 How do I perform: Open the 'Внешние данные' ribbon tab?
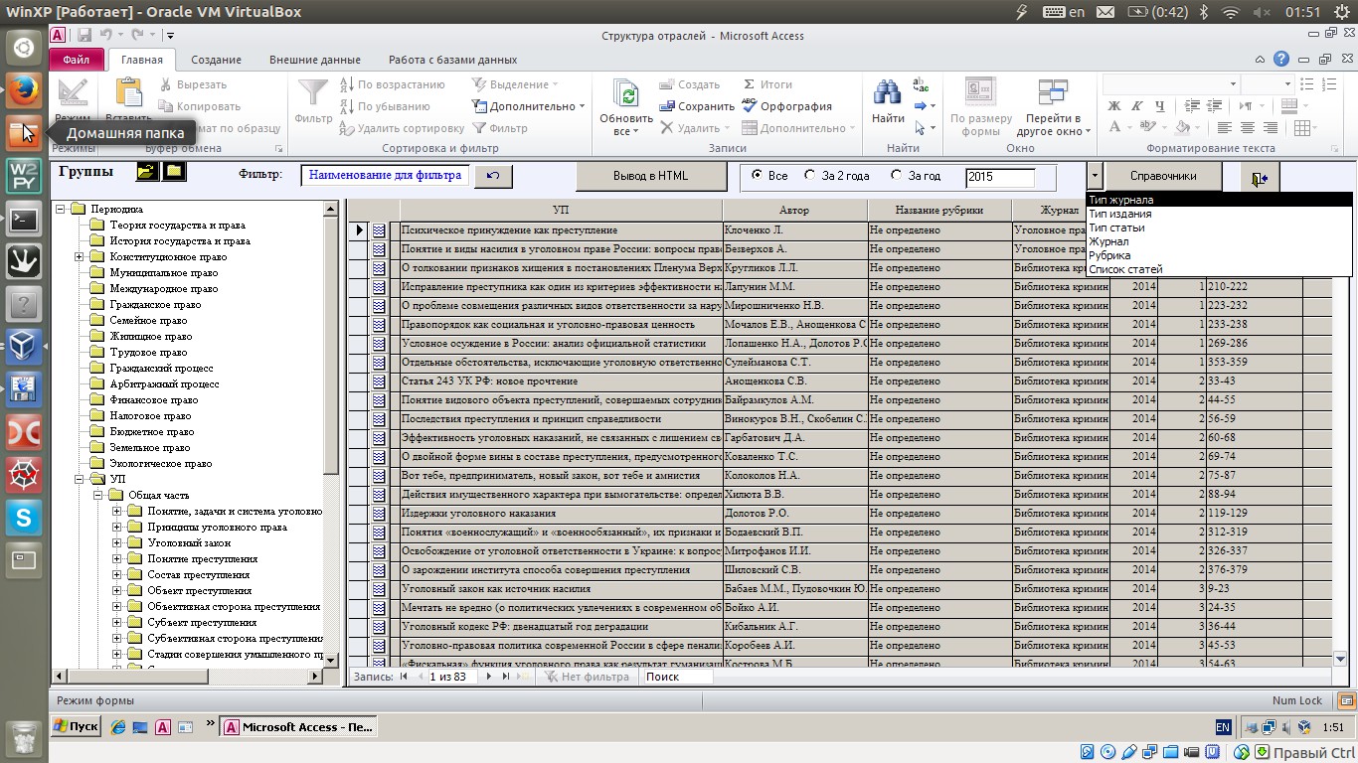(314, 60)
